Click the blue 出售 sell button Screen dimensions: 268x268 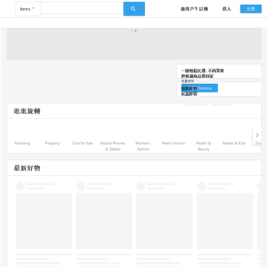251,9
